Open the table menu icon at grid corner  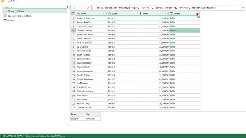pos(73,14)
